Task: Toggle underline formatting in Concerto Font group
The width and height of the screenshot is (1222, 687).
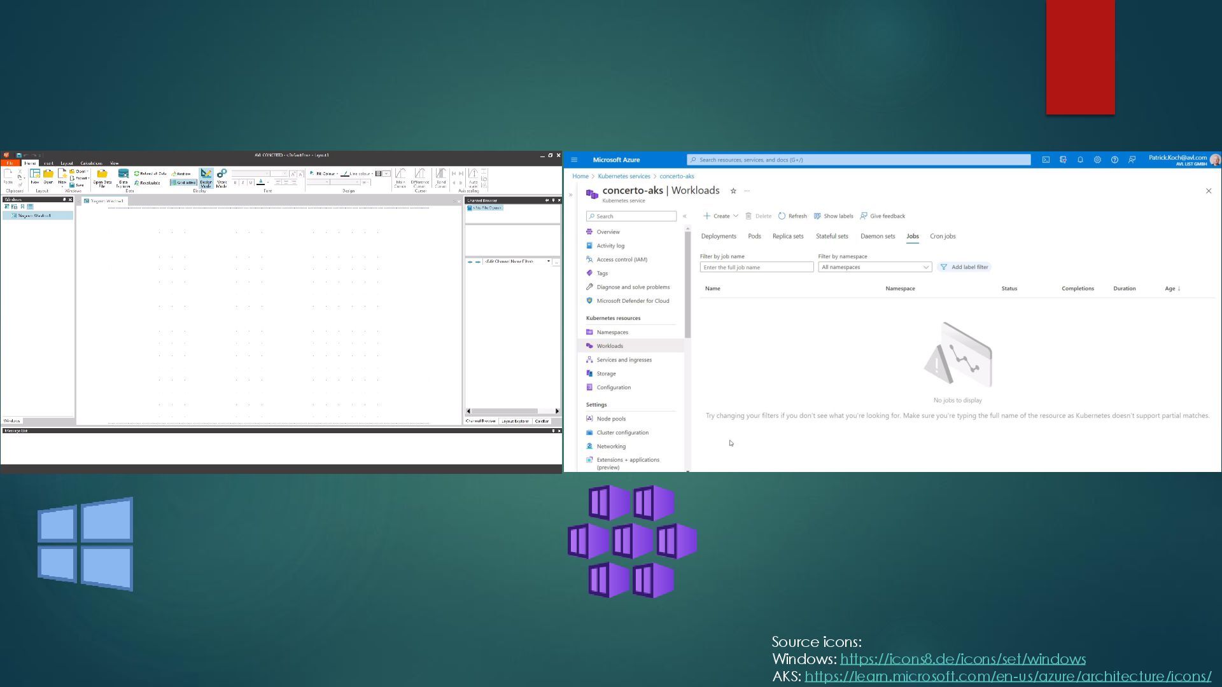Action: tap(251, 183)
